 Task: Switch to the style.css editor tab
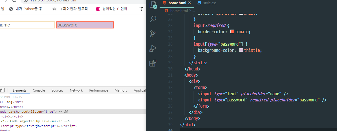coord(207,3)
